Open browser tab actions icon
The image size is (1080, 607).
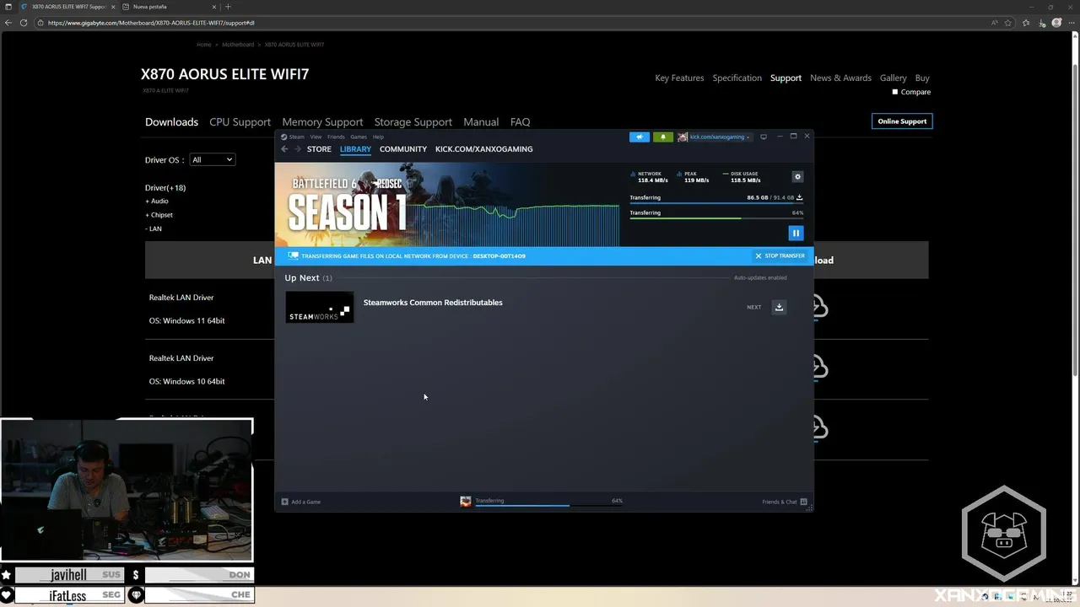coord(8,7)
